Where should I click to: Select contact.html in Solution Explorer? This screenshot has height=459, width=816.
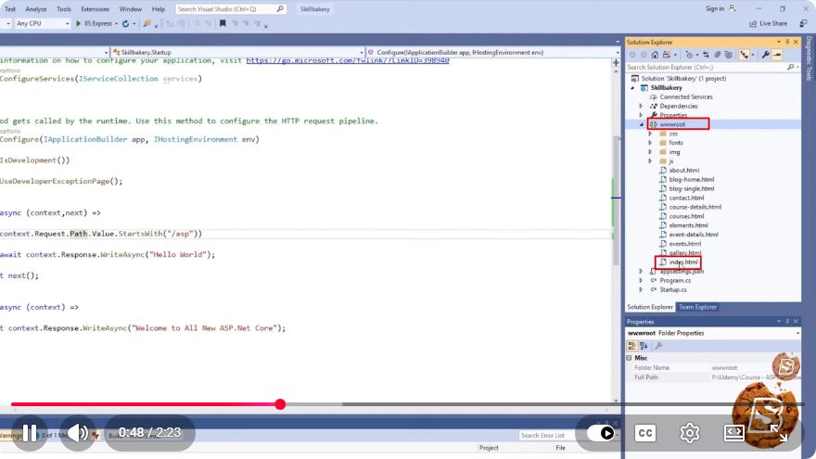pyautogui.click(x=686, y=198)
